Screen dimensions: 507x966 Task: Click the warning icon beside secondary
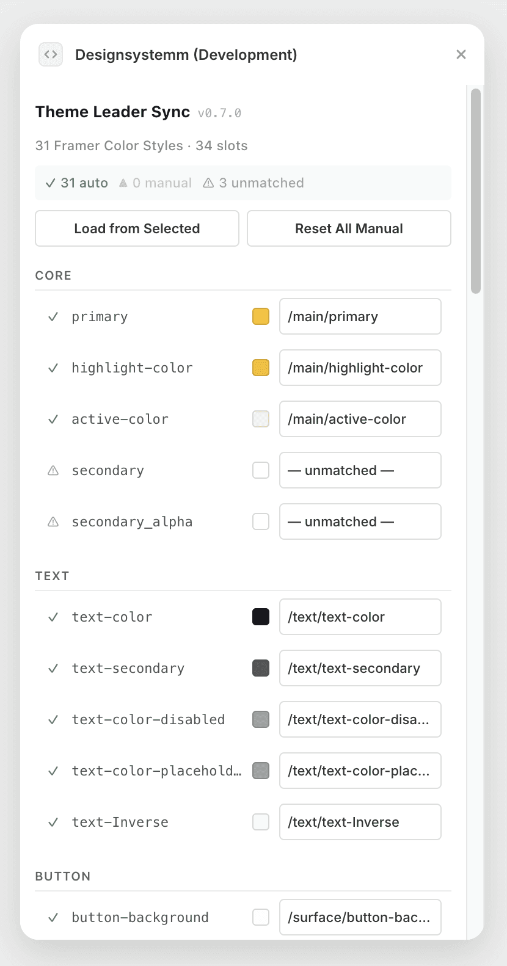click(x=53, y=470)
